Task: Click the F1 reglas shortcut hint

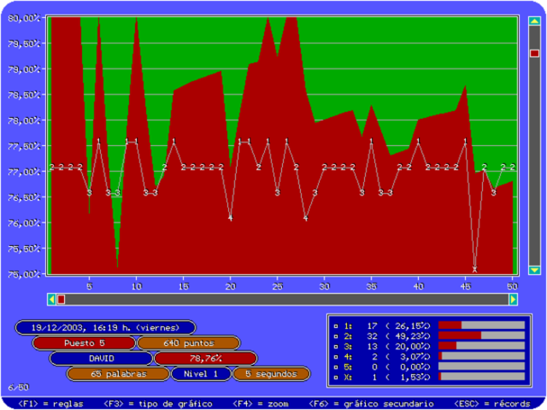Action: point(51,404)
